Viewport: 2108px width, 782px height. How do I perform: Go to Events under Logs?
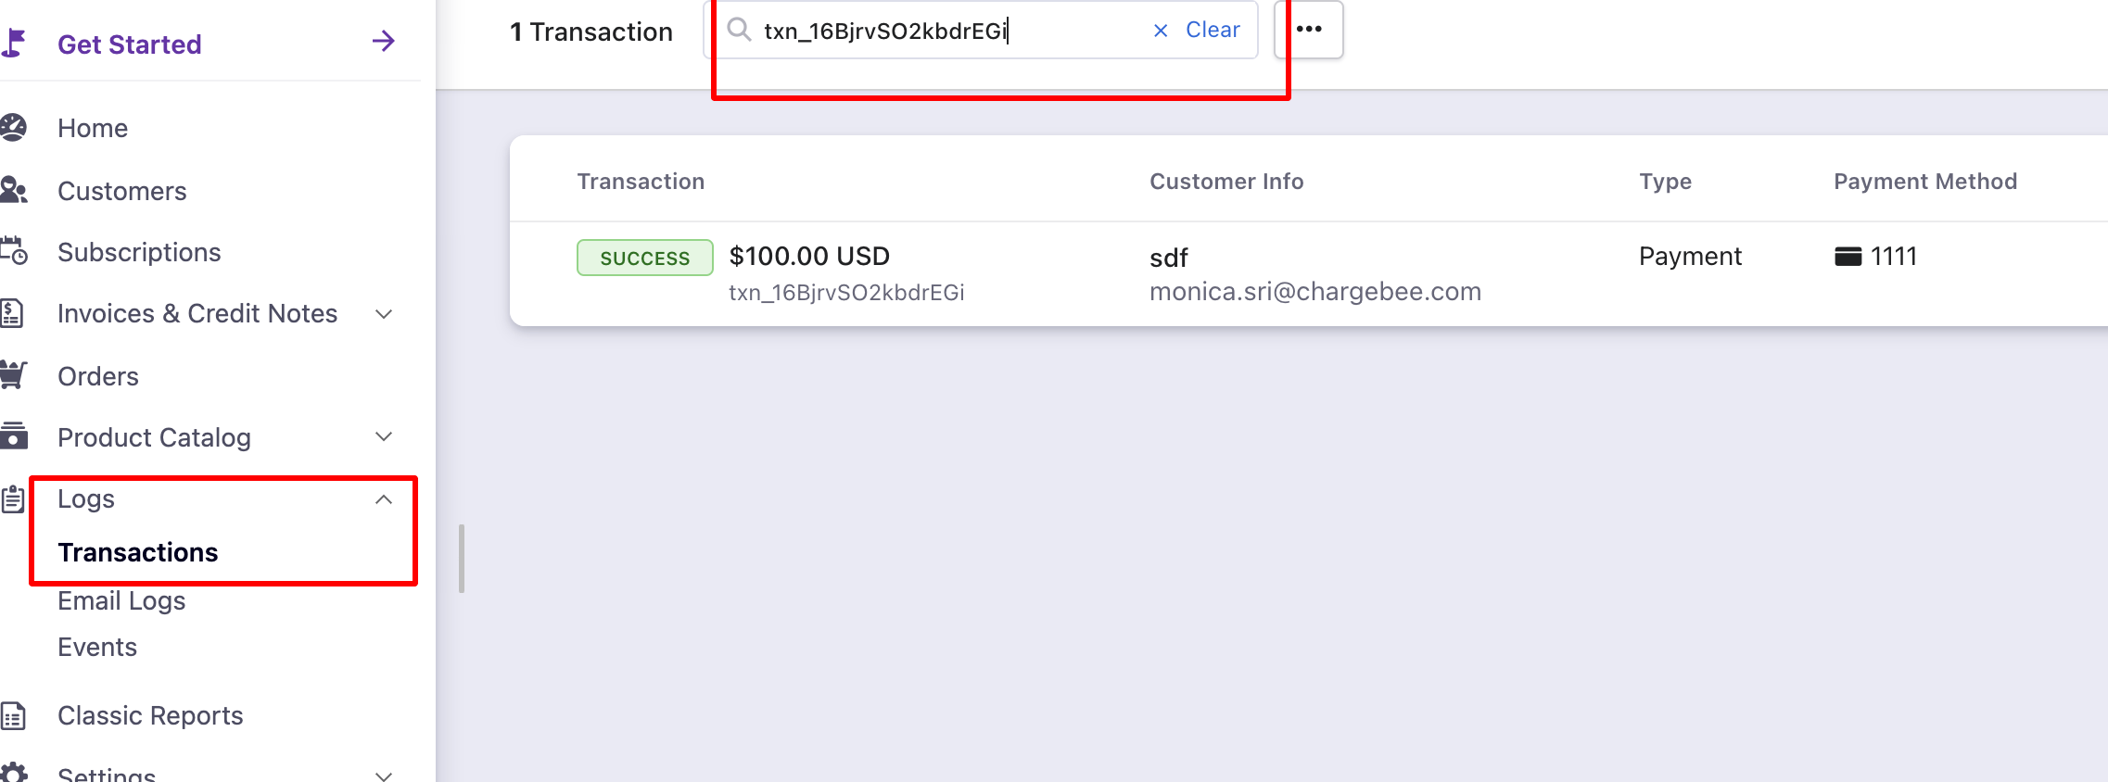click(x=97, y=647)
